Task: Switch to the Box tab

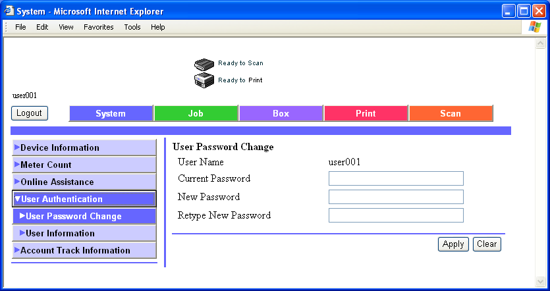Action: click(281, 113)
